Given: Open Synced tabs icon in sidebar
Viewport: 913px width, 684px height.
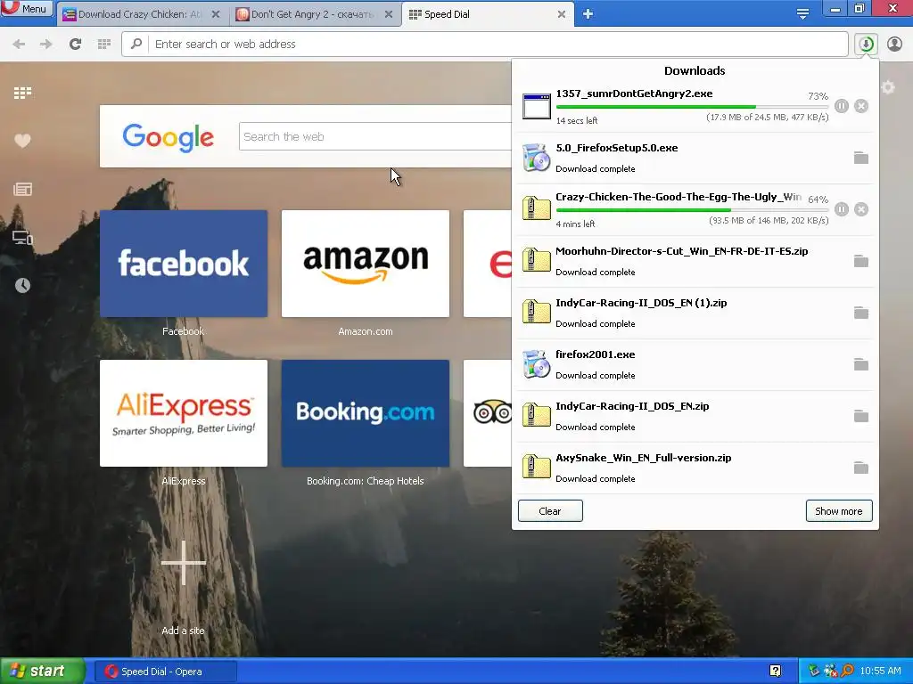Looking at the screenshot, I should pos(22,237).
